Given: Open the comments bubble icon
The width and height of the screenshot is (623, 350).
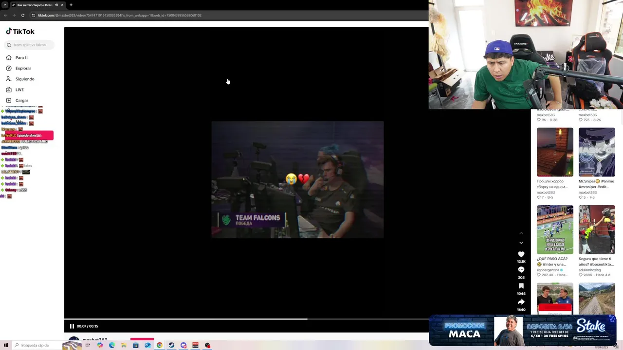Looking at the screenshot, I should tap(521, 270).
